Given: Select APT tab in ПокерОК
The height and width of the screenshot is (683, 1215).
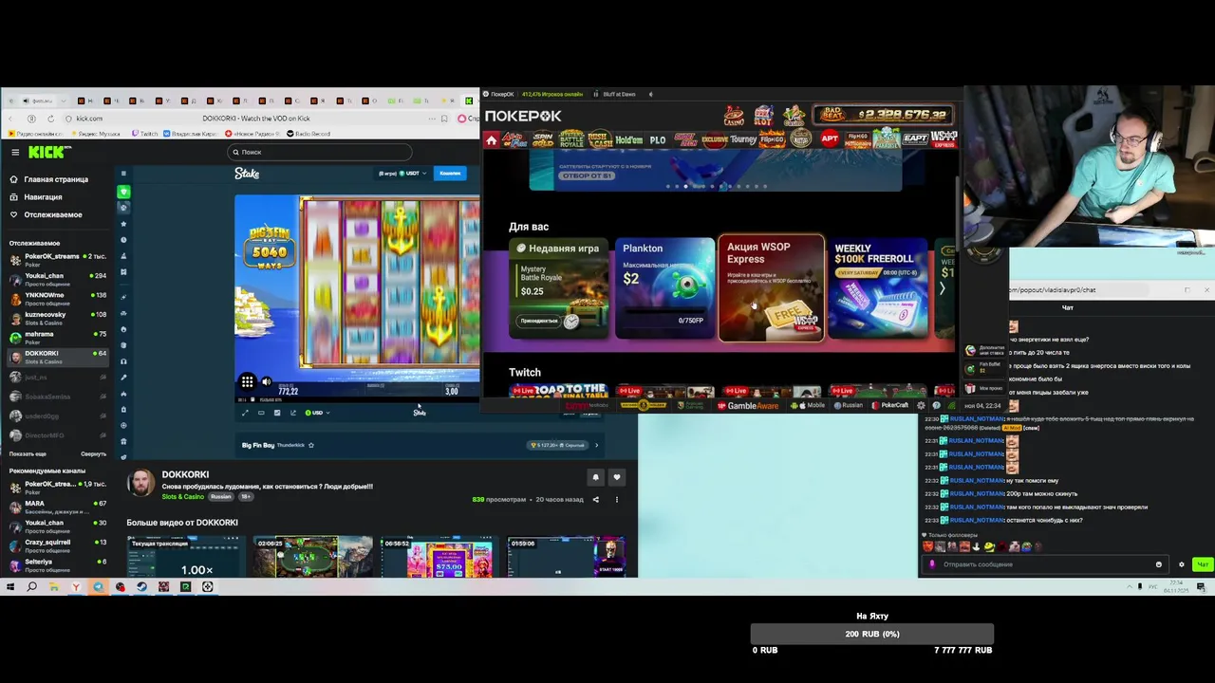Looking at the screenshot, I should (x=830, y=139).
